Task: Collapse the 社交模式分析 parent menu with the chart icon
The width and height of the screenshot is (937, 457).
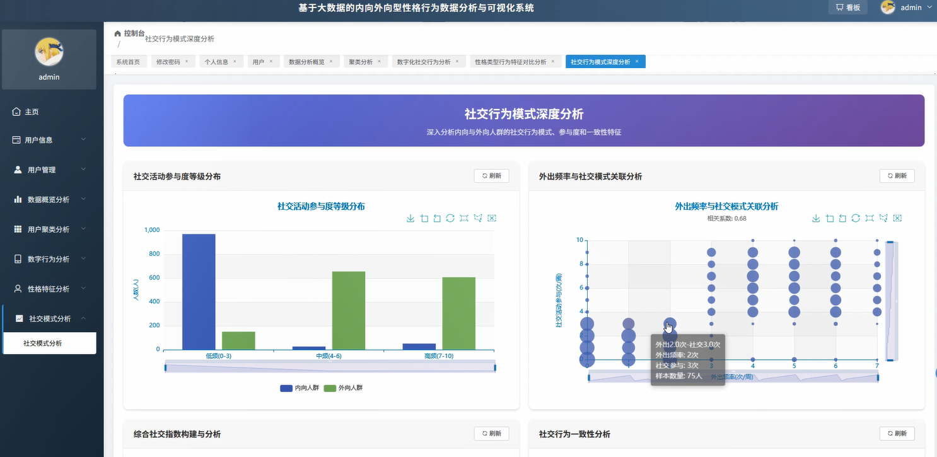Action: coord(49,319)
